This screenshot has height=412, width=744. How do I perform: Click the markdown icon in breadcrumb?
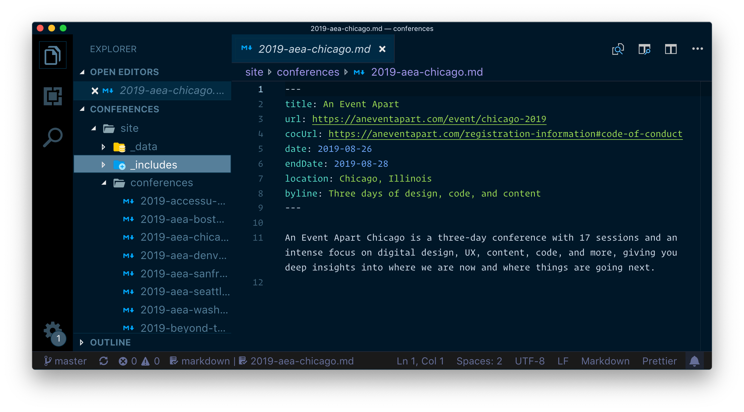tap(359, 72)
